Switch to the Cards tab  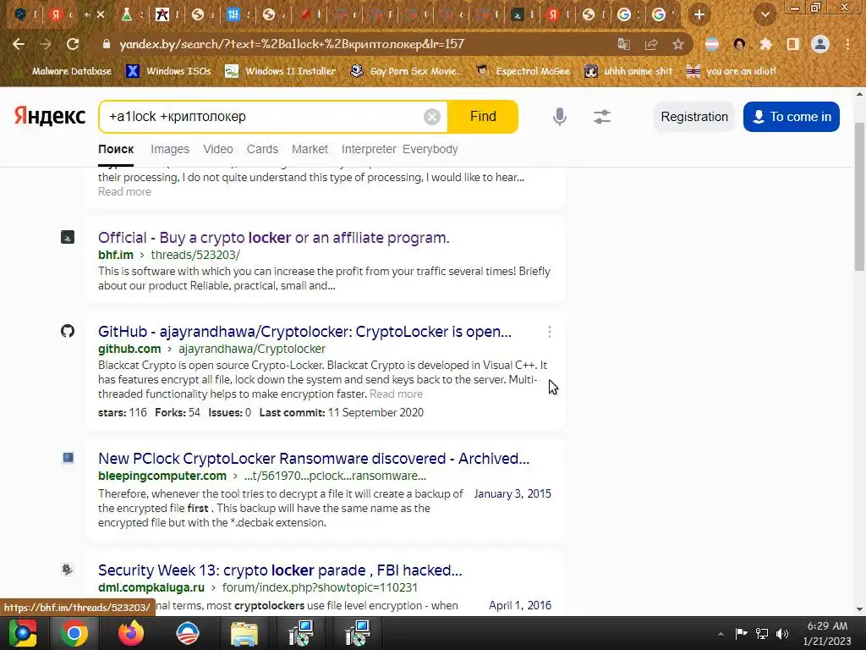click(262, 149)
